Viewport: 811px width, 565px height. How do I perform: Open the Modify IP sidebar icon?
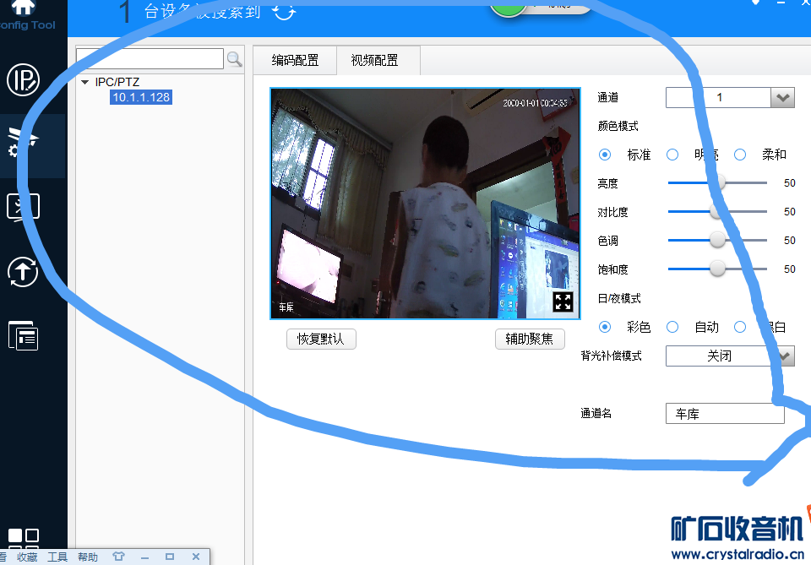coord(24,79)
